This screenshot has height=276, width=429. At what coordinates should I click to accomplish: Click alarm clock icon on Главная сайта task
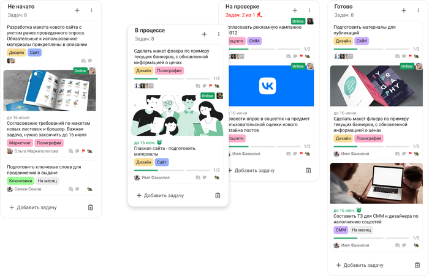[159, 143]
